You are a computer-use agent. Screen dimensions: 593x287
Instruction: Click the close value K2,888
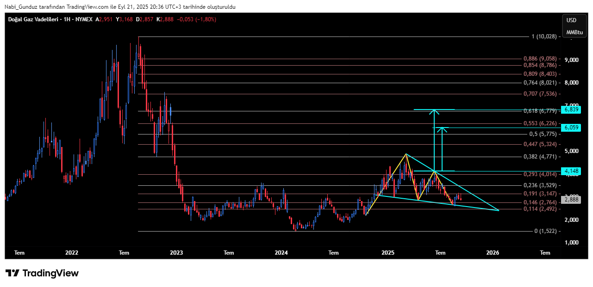[165, 19]
